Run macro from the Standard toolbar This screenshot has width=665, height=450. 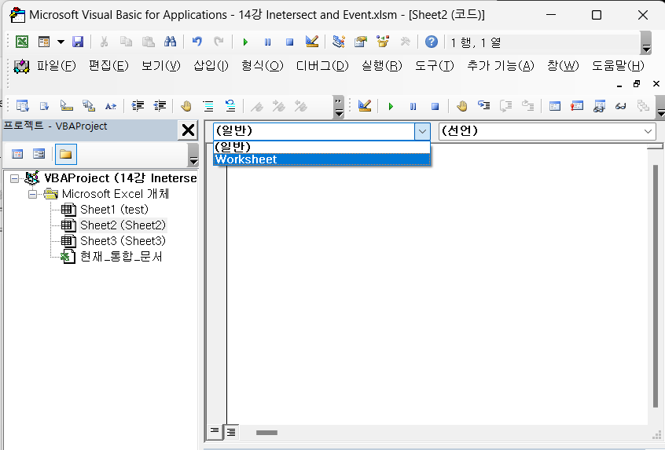(245, 42)
